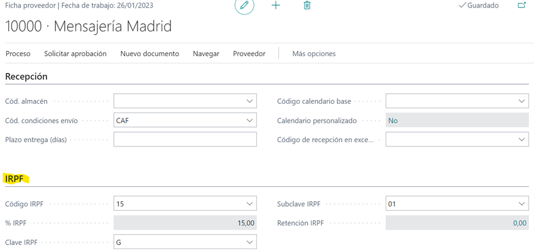The height and width of the screenshot is (251, 534).
Task: Open the Solicitar aprobación menu
Action: (75, 53)
